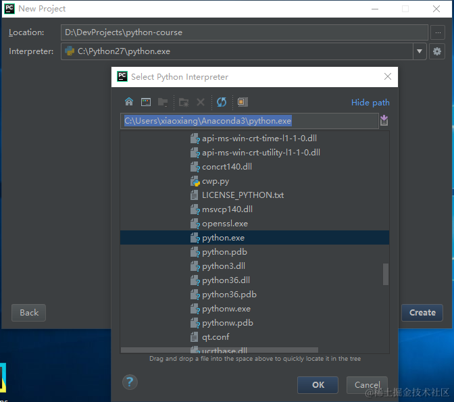The width and height of the screenshot is (454, 402).
Task: Minimize the New Project window
Action: tap(375, 9)
